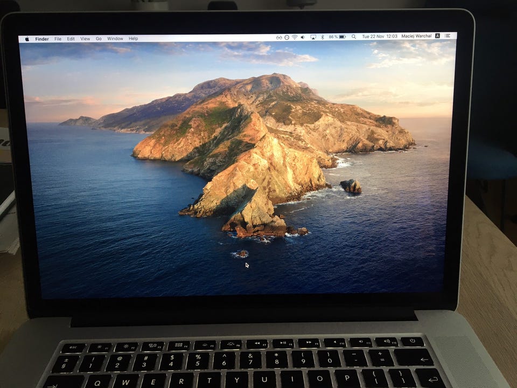Open the Apple menu
This screenshot has width=517, height=388.
27,39
